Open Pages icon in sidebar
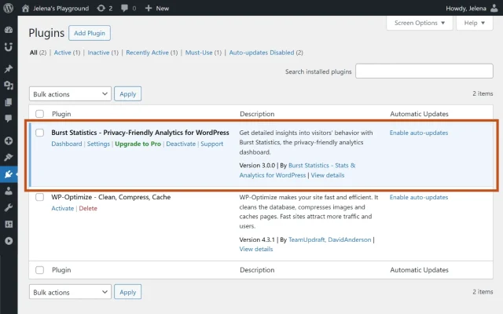Image resolution: width=503 pixels, height=314 pixels. (9, 102)
